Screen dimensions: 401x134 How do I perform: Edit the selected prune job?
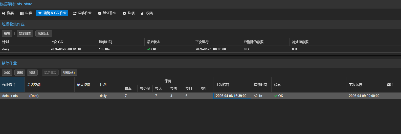point(20,73)
